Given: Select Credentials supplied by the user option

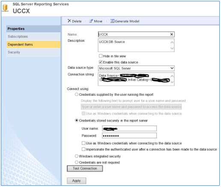Looking at the screenshot, I should click(x=77, y=94).
